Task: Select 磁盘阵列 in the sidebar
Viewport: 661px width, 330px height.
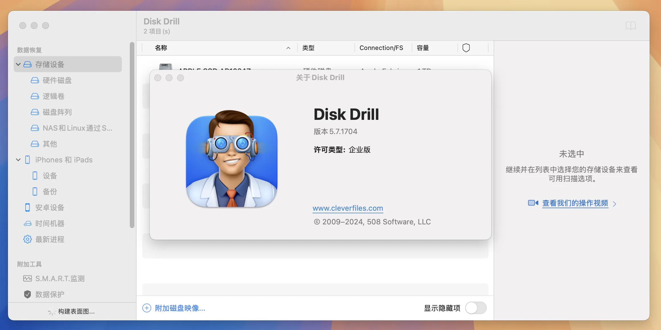Action: pyautogui.click(x=57, y=112)
